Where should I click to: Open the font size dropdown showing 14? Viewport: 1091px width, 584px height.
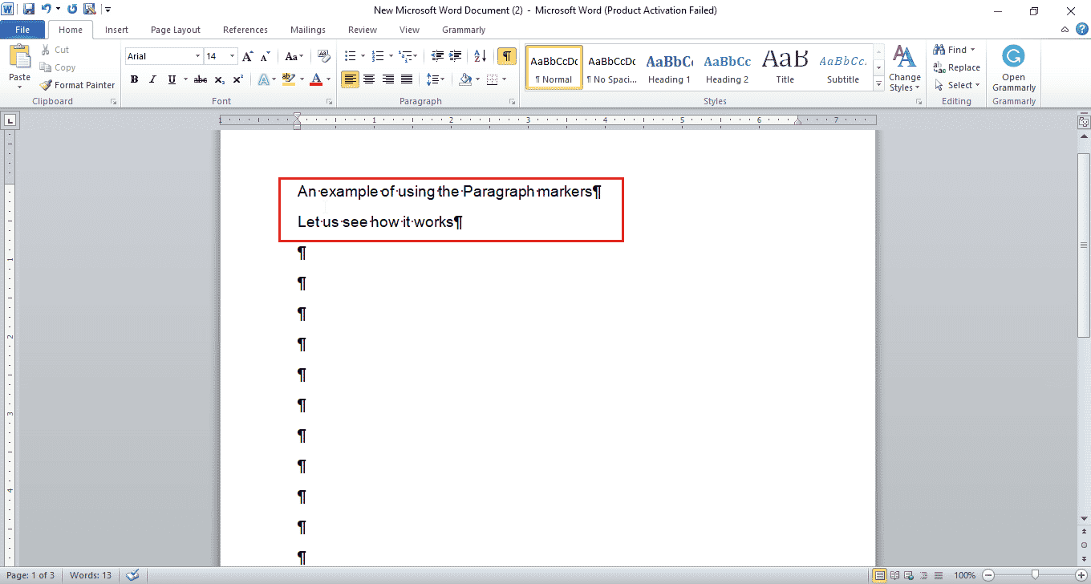pos(233,56)
